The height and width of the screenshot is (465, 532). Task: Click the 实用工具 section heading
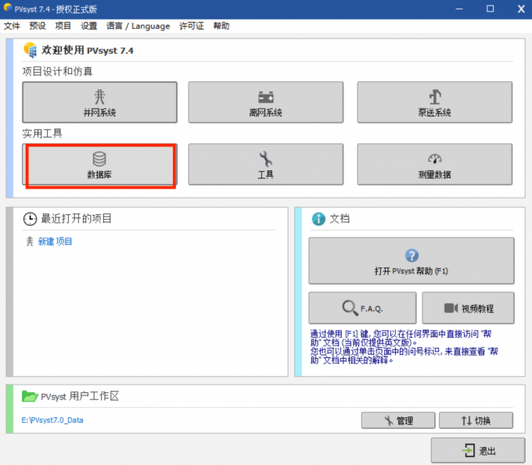(x=42, y=134)
